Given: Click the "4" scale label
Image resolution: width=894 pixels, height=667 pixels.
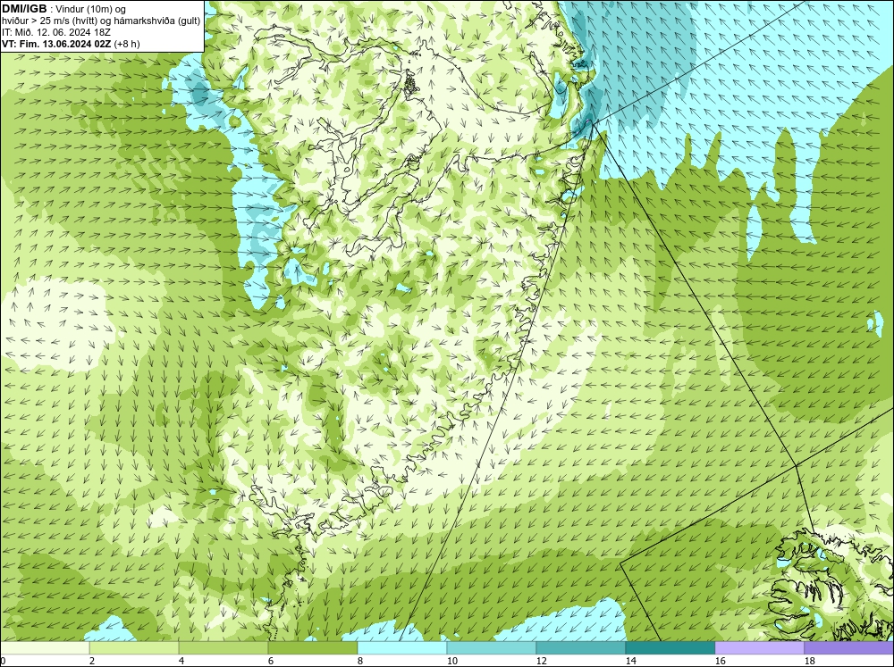Looking at the screenshot, I should (181, 661).
